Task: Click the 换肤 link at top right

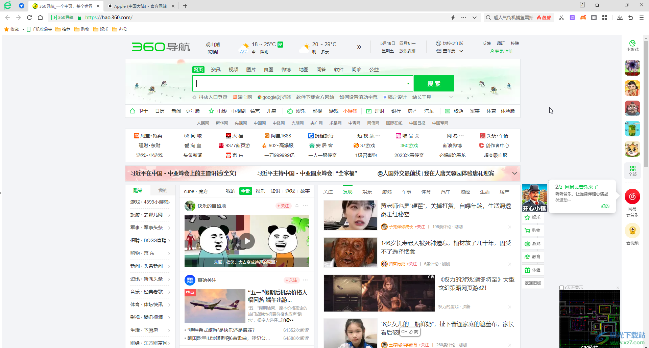Action: pyautogui.click(x=515, y=44)
